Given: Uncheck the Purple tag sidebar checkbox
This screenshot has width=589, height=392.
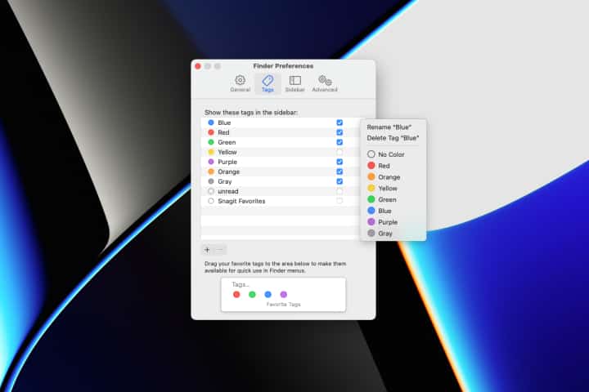Looking at the screenshot, I should click(x=339, y=162).
